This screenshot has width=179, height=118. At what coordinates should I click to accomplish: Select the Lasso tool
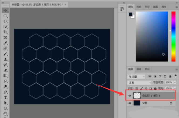[x=5, y=21]
